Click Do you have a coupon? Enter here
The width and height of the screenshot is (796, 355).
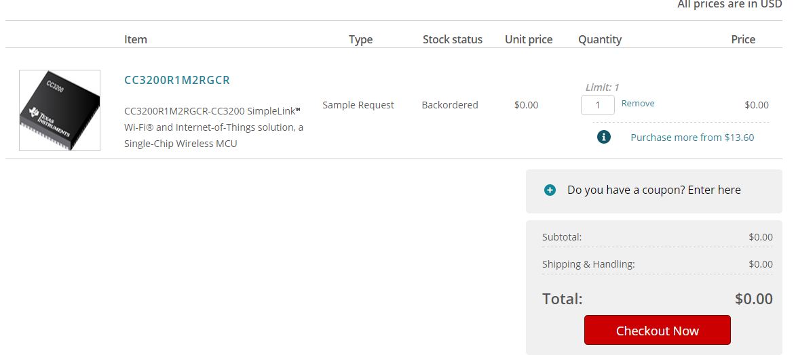(x=653, y=190)
